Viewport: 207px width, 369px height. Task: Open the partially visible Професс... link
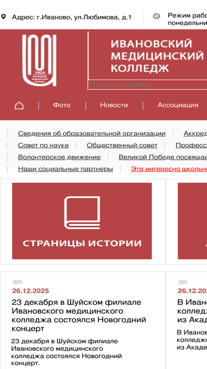coord(192,145)
